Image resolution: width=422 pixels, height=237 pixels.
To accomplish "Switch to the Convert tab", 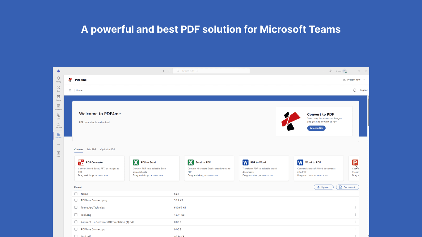I will (x=78, y=149).
